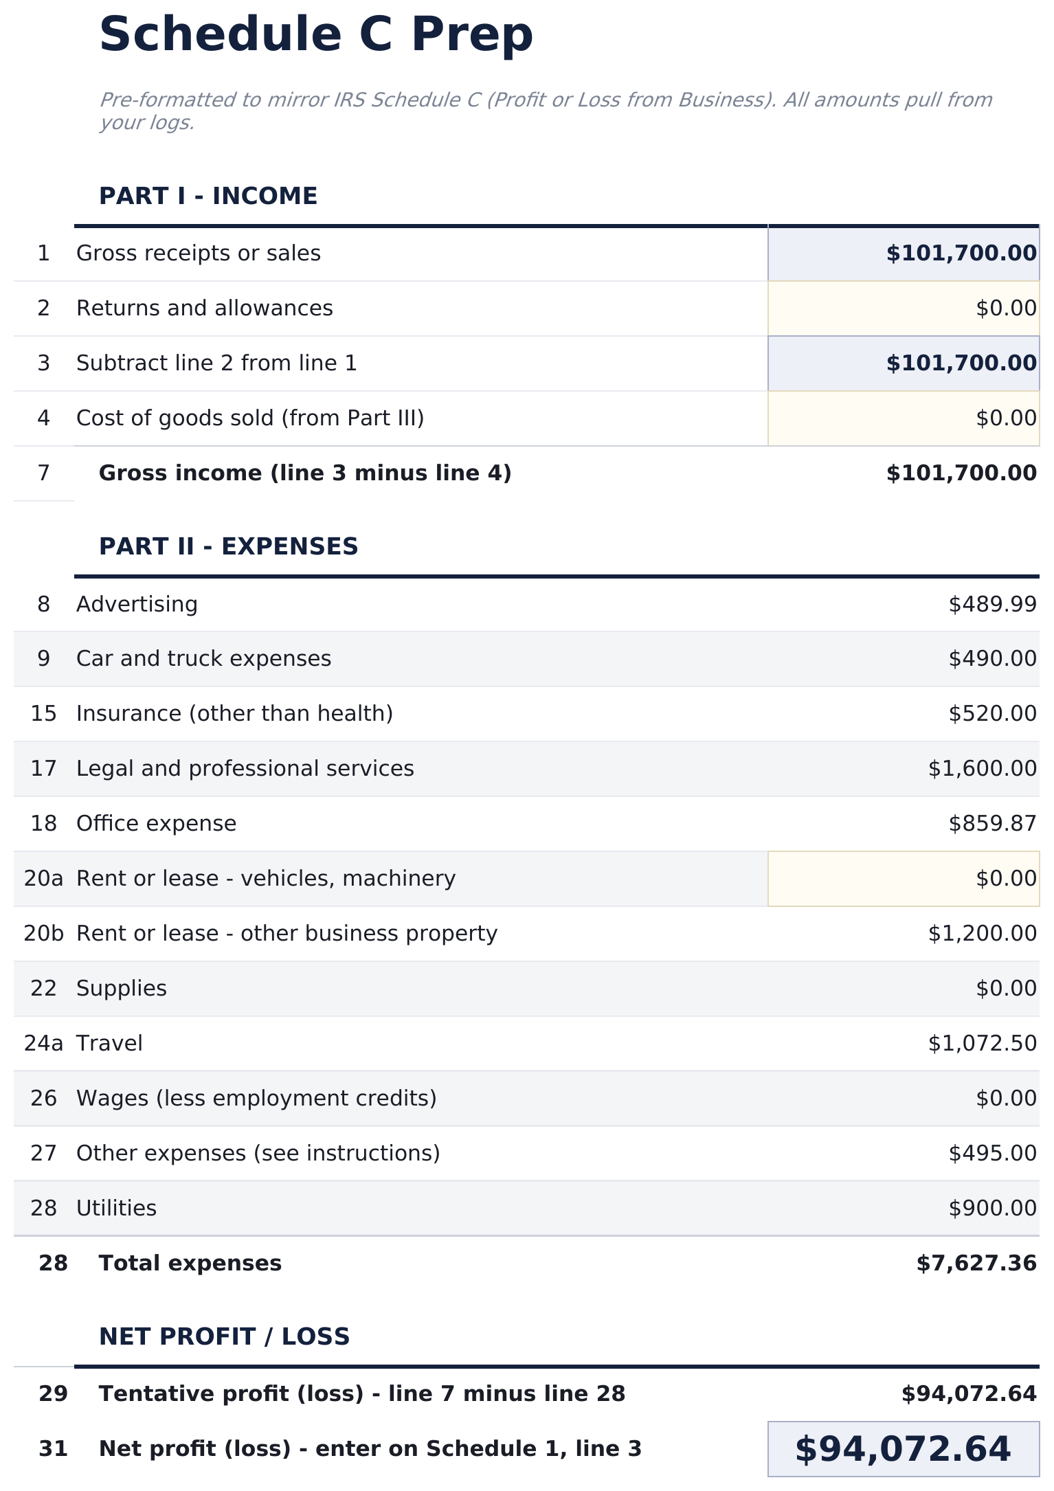This screenshot has height=1491, width=1054.
Task: Click the Total expenses value $7,627.36
Action: pyautogui.click(x=976, y=1264)
